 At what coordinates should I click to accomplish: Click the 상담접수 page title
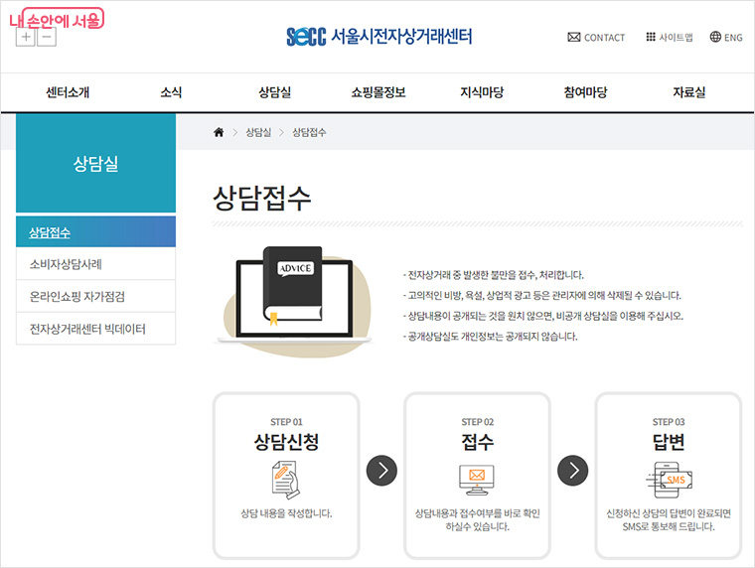[x=261, y=198]
